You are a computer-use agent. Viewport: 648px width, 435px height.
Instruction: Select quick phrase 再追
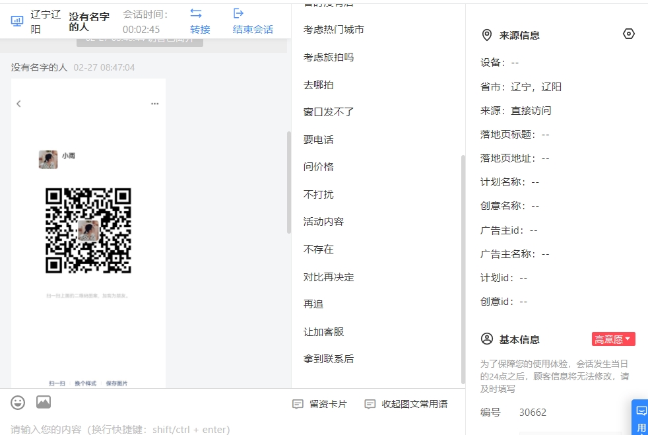(313, 304)
